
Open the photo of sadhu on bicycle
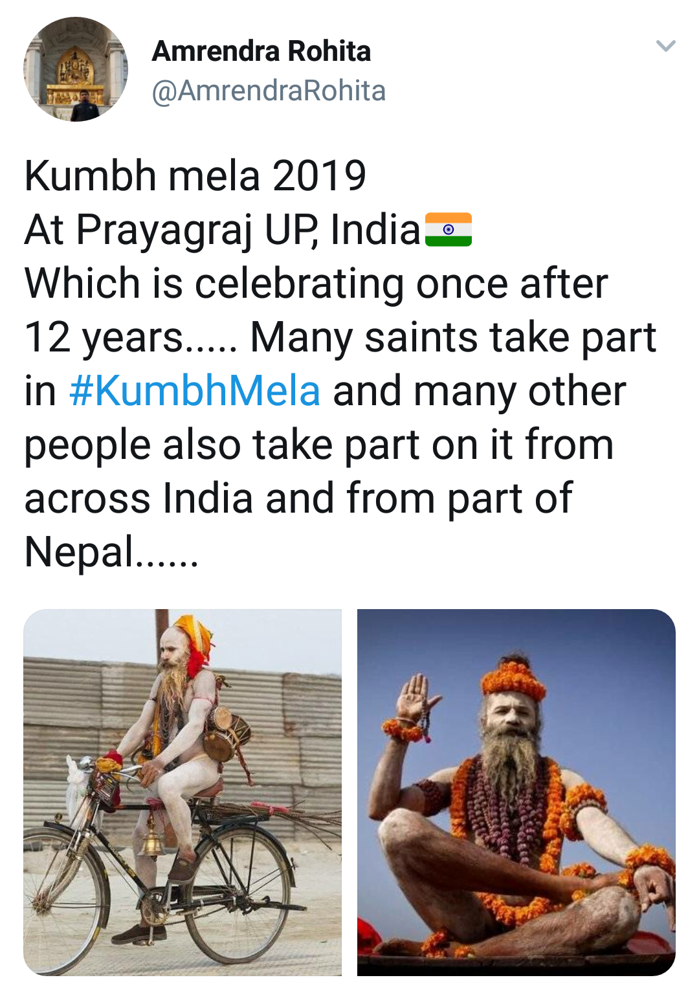(183, 792)
